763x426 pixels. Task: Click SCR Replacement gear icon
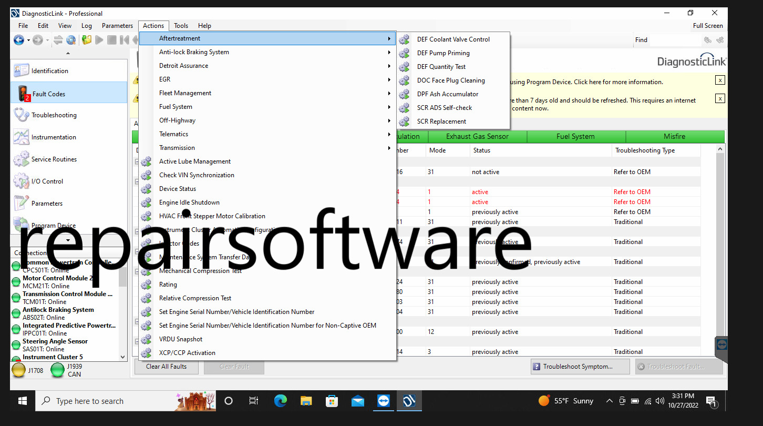click(404, 121)
